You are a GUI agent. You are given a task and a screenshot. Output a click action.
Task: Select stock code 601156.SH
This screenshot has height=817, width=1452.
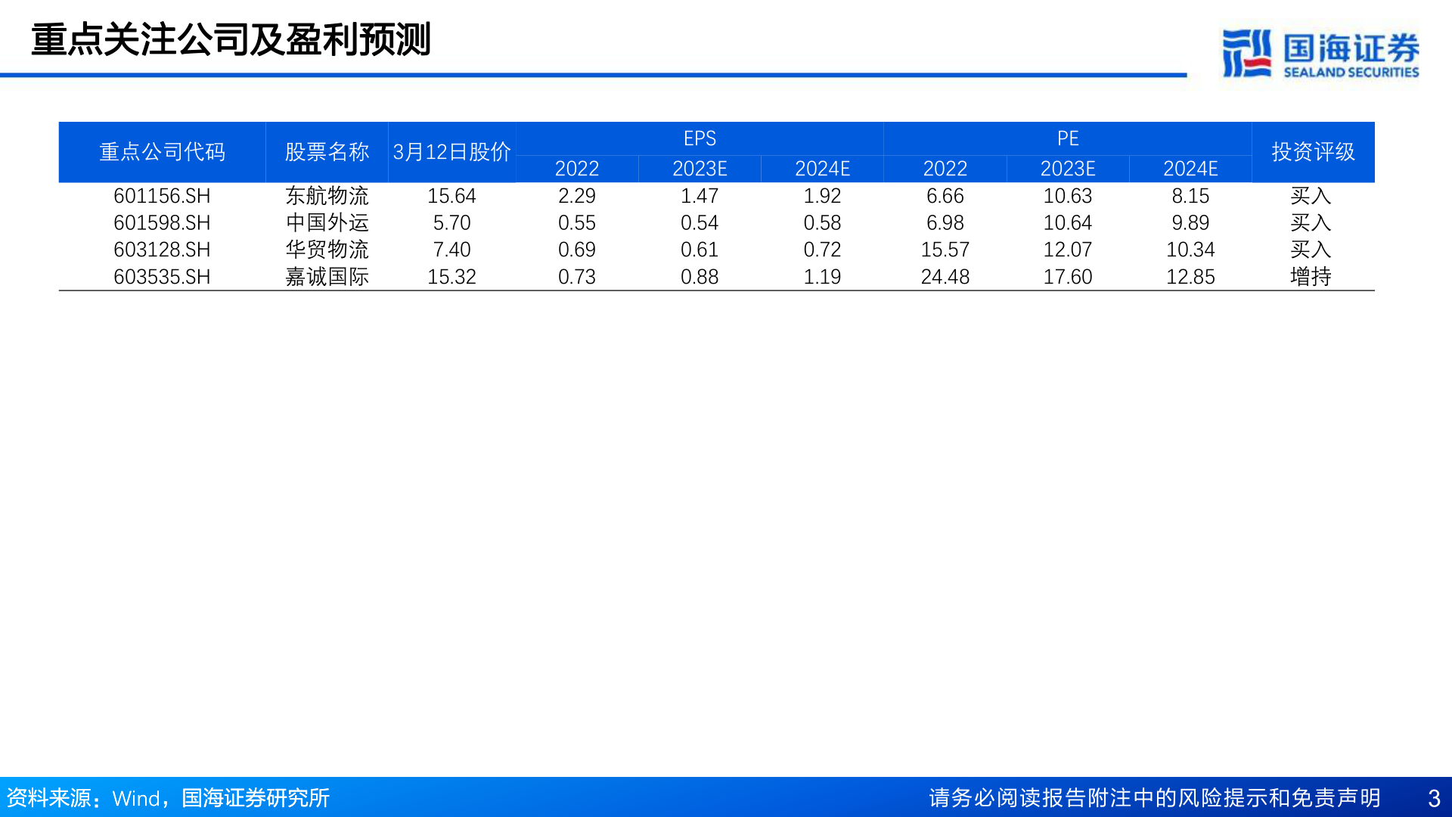coord(162,196)
